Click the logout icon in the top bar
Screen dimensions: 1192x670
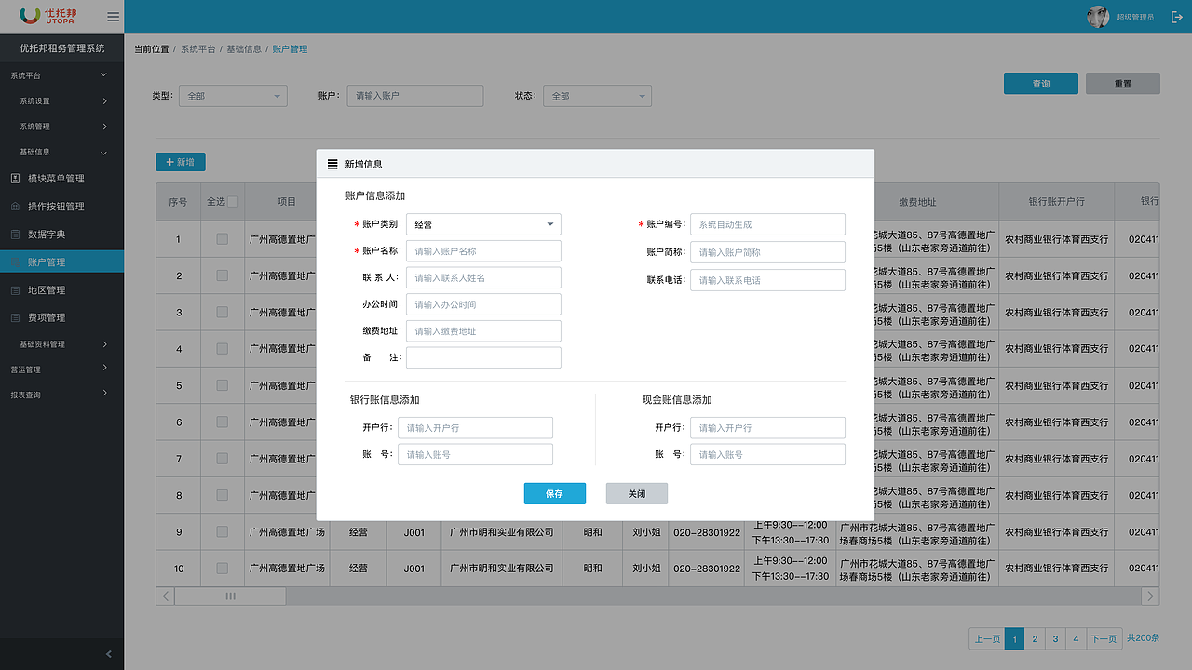point(1177,16)
